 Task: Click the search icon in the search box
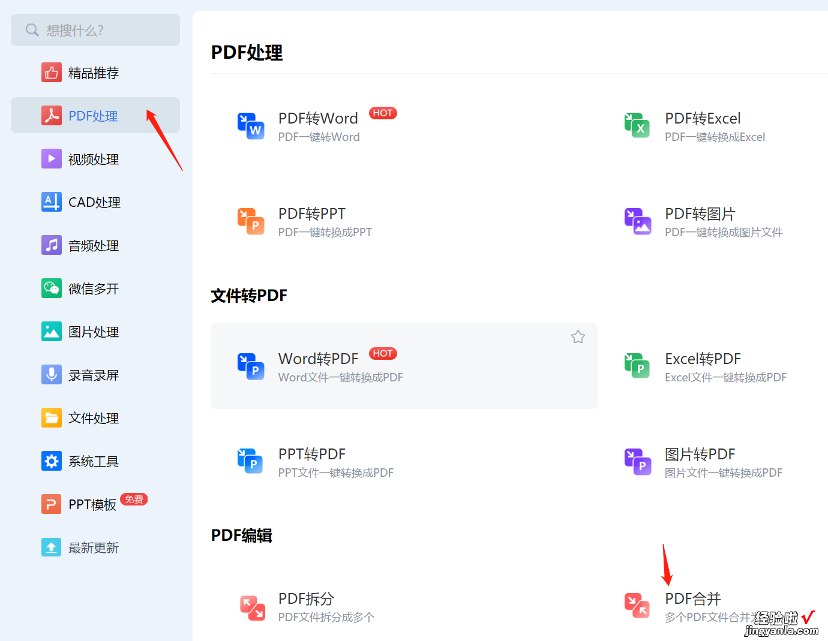[32, 29]
